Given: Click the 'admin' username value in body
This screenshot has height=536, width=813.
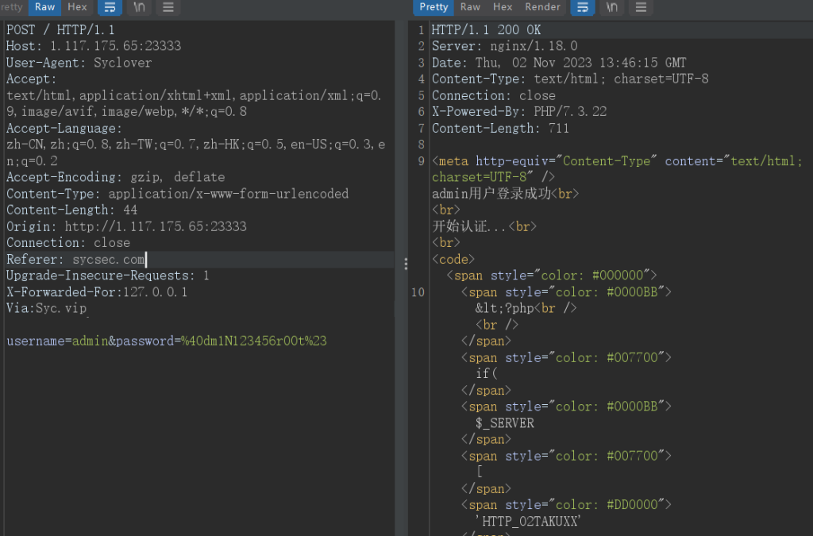Looking at the screenshot, I should (x=90, y=341).
